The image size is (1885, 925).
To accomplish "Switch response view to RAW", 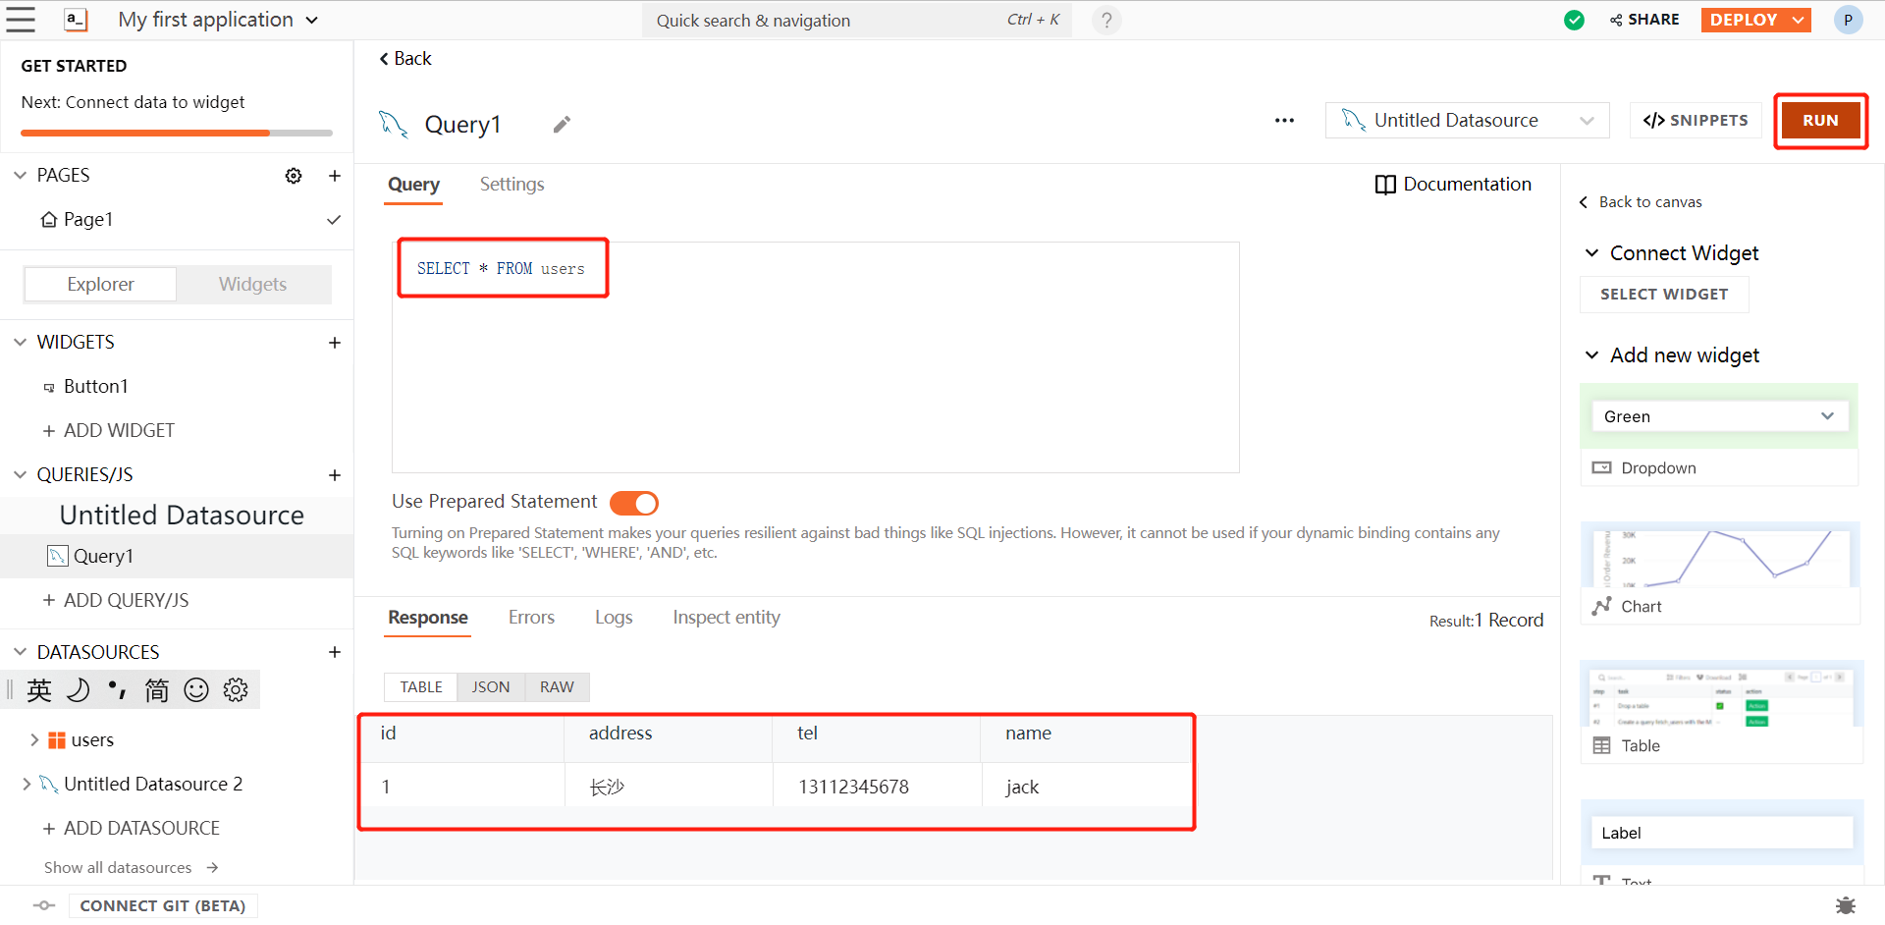I will coord(557,687).
